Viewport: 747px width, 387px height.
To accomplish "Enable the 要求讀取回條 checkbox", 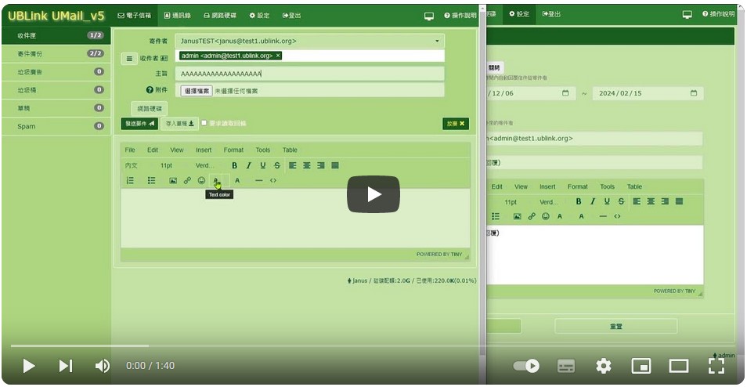I will click(x=204, y=123).
